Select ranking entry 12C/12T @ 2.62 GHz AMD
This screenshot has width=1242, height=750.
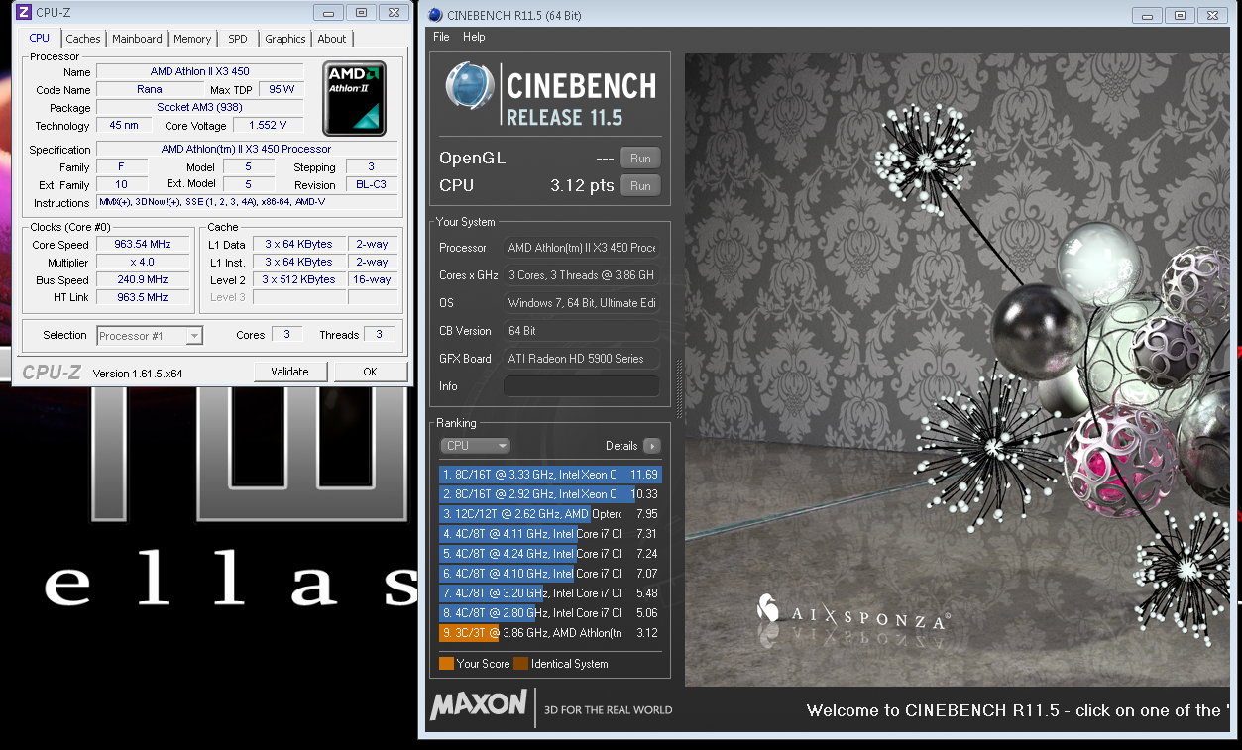click(x=550, y=514)
